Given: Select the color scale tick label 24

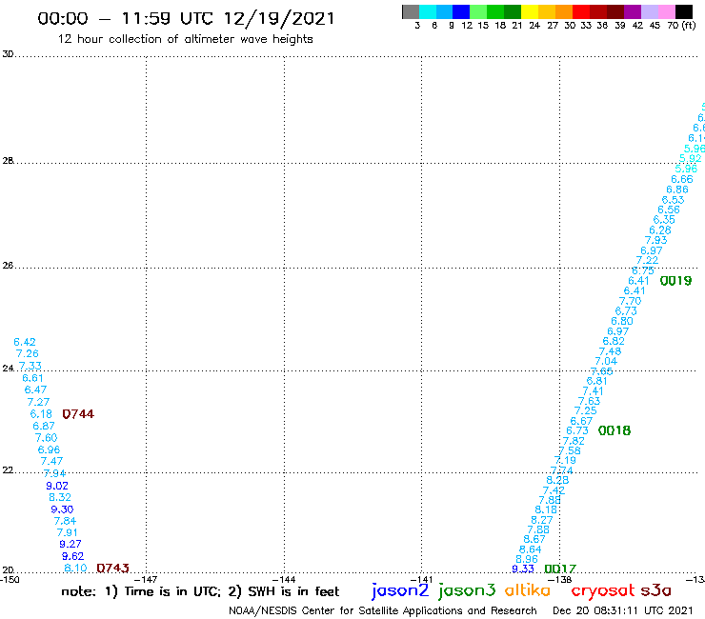Looking at the screenshot, I should tap(534, 25).
